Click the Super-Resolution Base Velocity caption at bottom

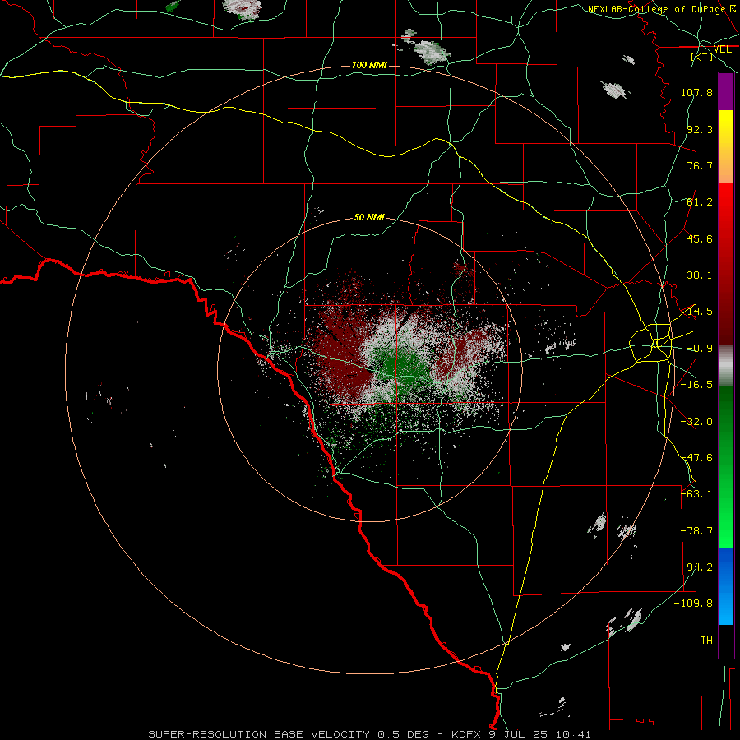[369, 734]
